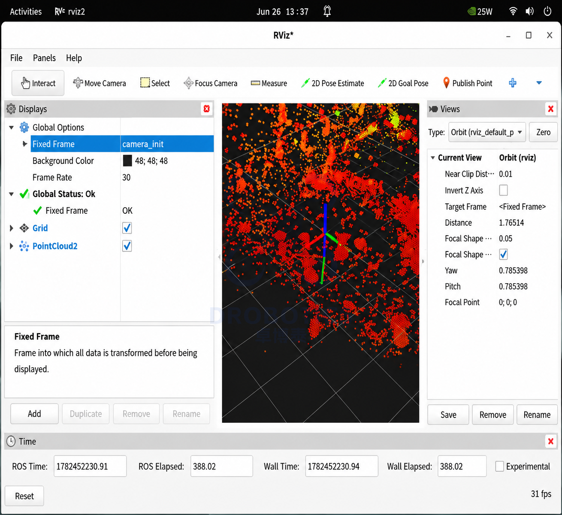
Task: Choose the Publish Point tool
Action: point(467,83)
